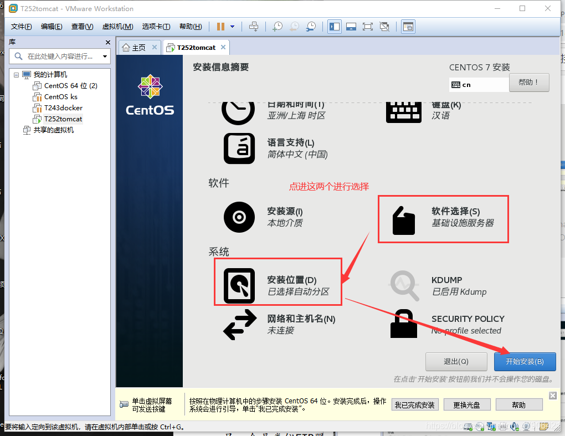This screenshot has height=436, width=565.
Task: Toggle the thumbnail bar view icon
Action: point(351,26)
